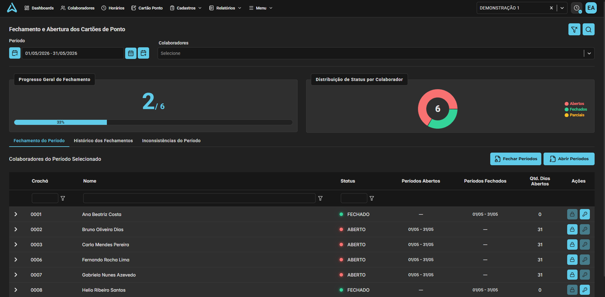This screenshot has height=297, width=605.
Task: Click the search magnifier button
Action: (589, 29)
